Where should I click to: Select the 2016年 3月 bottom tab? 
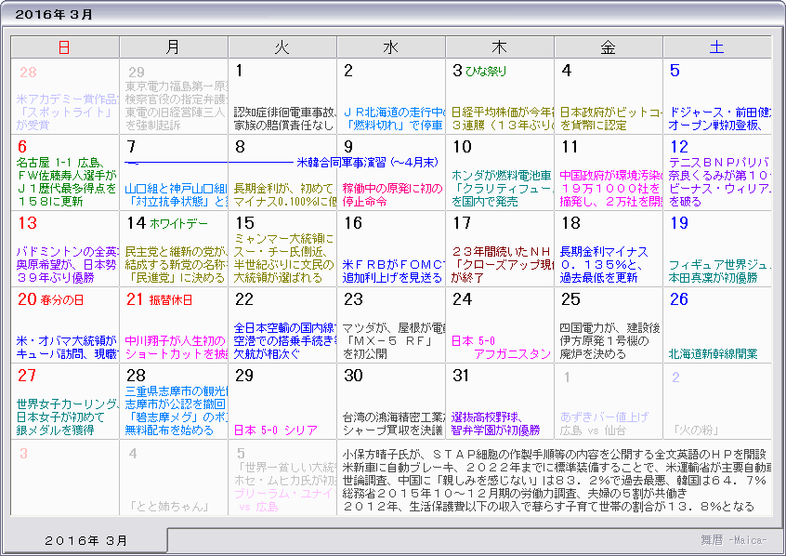[85, 540]
